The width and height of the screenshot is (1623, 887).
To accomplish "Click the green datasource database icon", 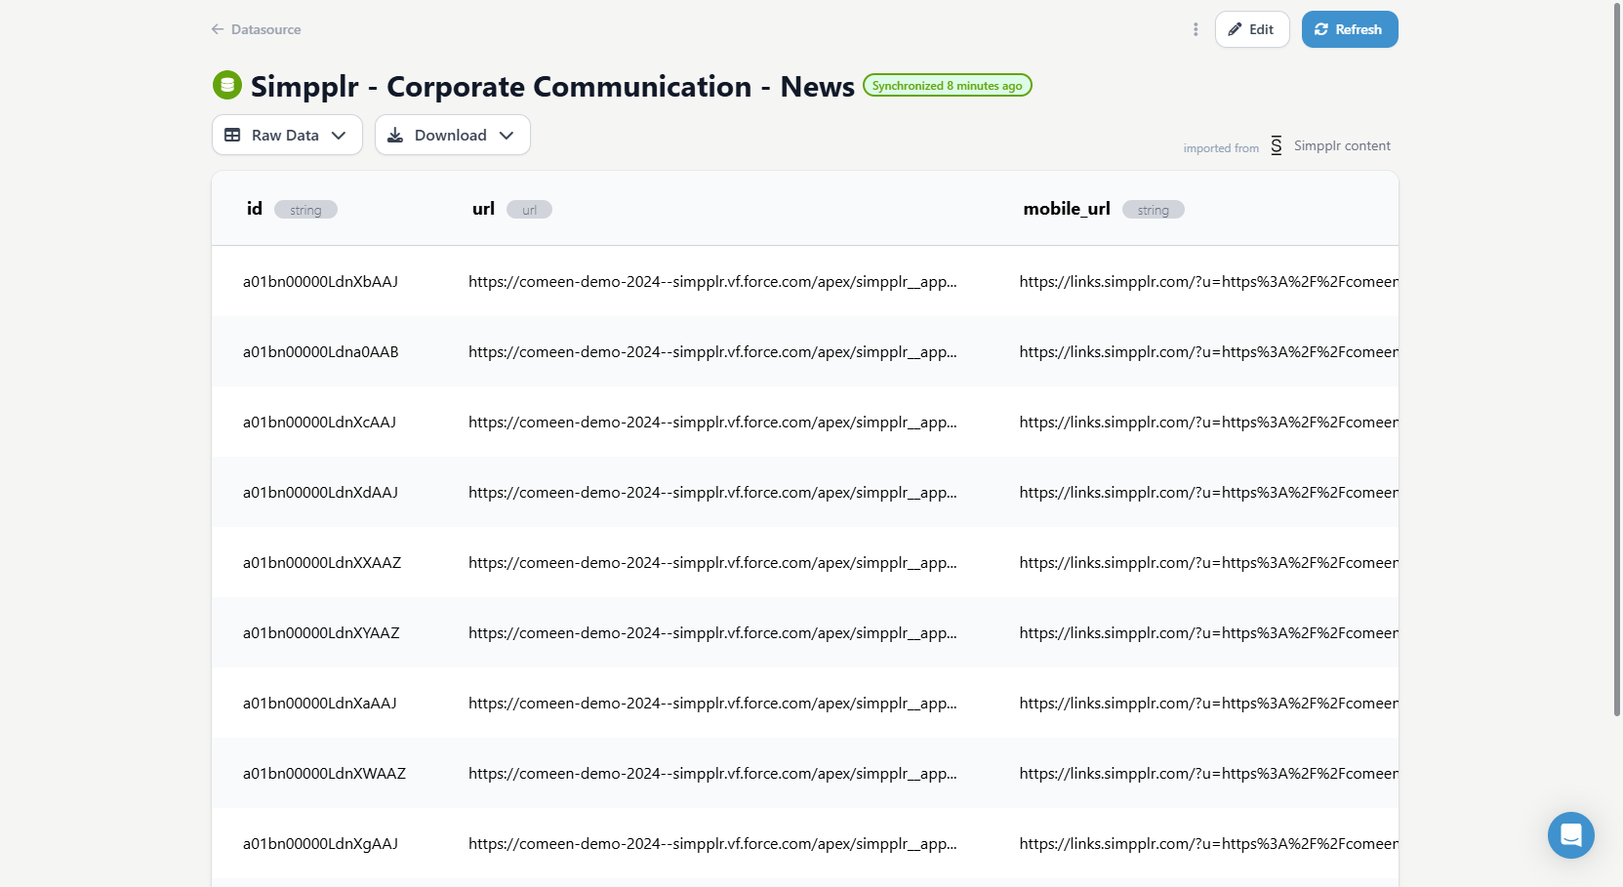I will click(x=227, y=85).
